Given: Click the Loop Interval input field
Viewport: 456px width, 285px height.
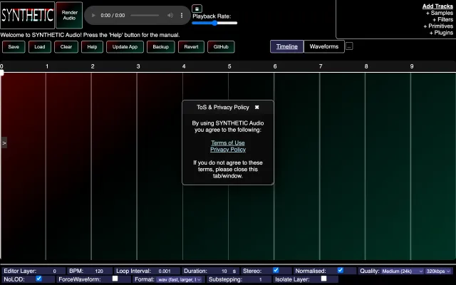Looking at the screenshot, I should pyautogui.click(x=165, y=271).
